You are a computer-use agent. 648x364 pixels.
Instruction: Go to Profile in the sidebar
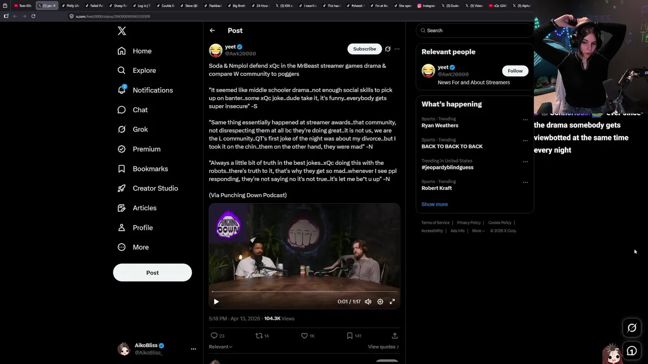click(x=135, y=227)
